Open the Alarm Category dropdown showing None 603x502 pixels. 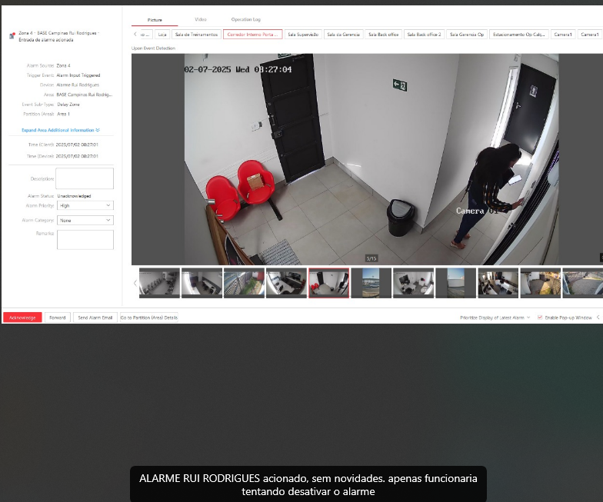coord(85,220)
